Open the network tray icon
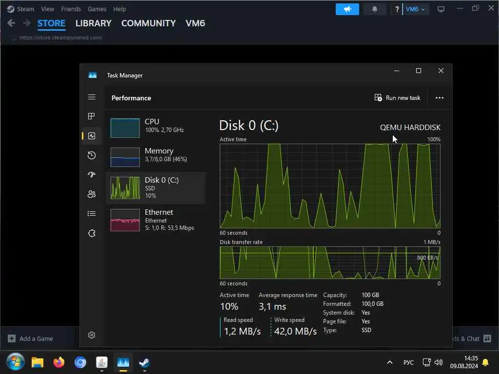The width and height of the screenshot is (499, 374). tap(426, 362)
